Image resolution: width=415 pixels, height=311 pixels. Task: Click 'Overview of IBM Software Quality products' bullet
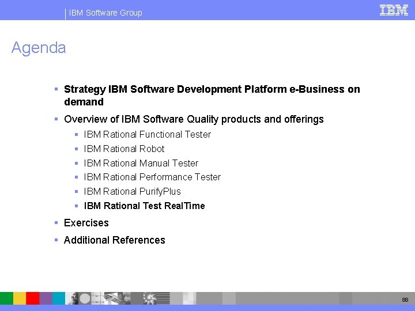[x=194, y=119]
